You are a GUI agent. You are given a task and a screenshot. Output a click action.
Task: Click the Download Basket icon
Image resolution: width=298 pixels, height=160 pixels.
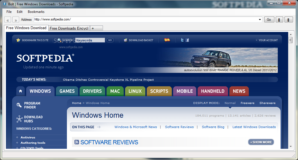click(x=125, y=40)
